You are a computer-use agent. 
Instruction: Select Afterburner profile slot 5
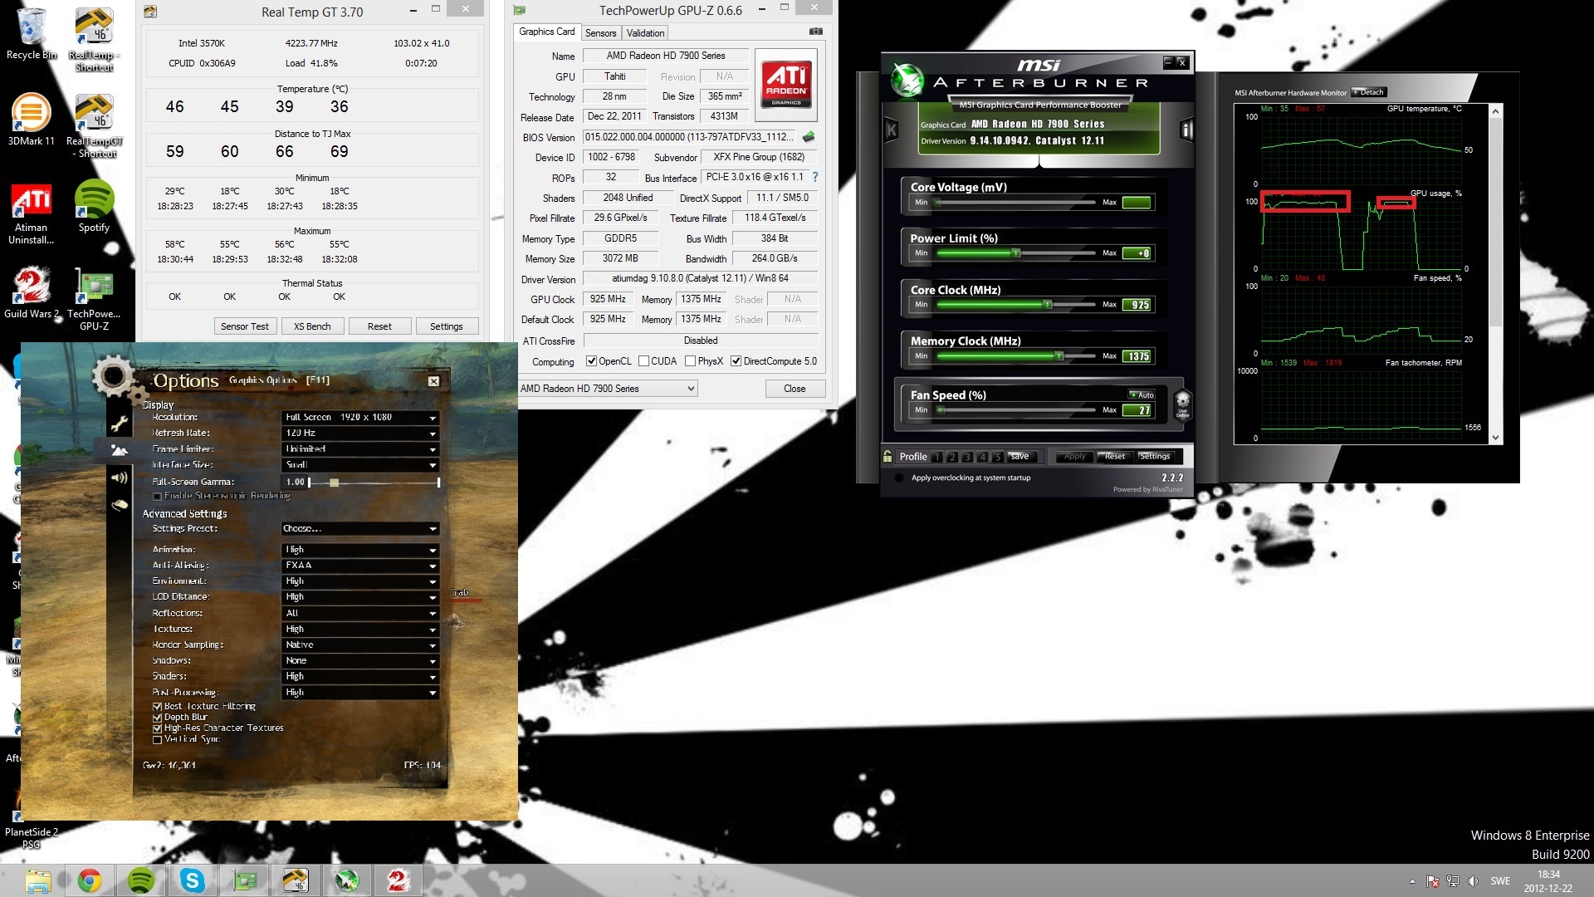[998, 457]
